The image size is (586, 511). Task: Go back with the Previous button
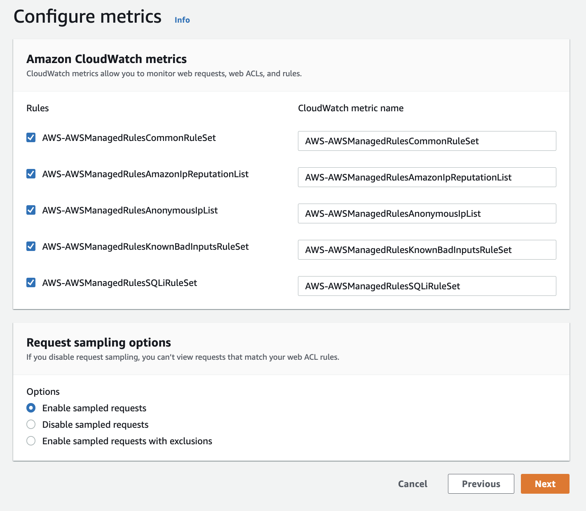(x=481, y=484)
